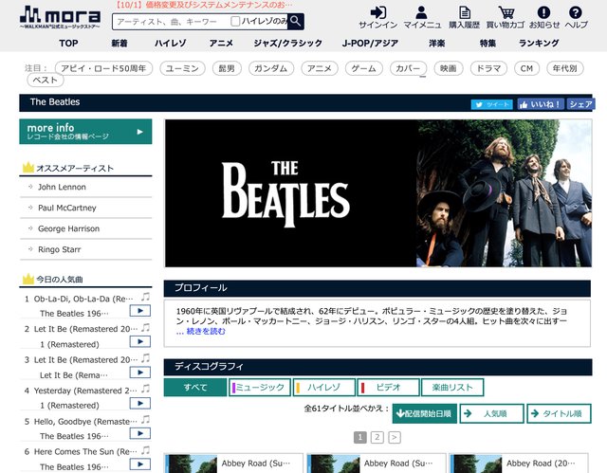Open John Lennon artist link

62,188
